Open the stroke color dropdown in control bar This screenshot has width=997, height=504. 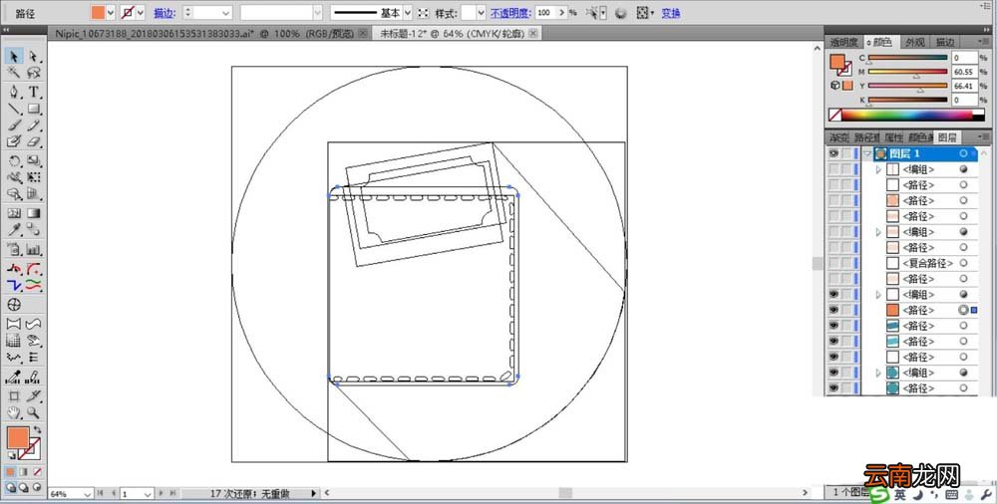(x=140, y=13)
